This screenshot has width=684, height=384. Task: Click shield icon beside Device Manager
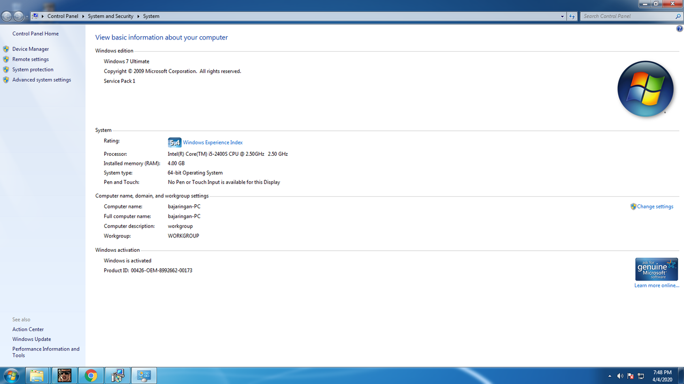point(6,49)
